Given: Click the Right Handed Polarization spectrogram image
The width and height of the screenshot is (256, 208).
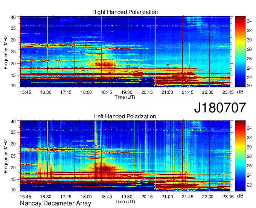Looking at the screenshot, I should click(125, 52).
